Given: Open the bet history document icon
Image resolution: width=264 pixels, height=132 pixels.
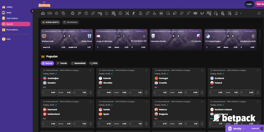Looking at the screenshot, I should point(64,13).
